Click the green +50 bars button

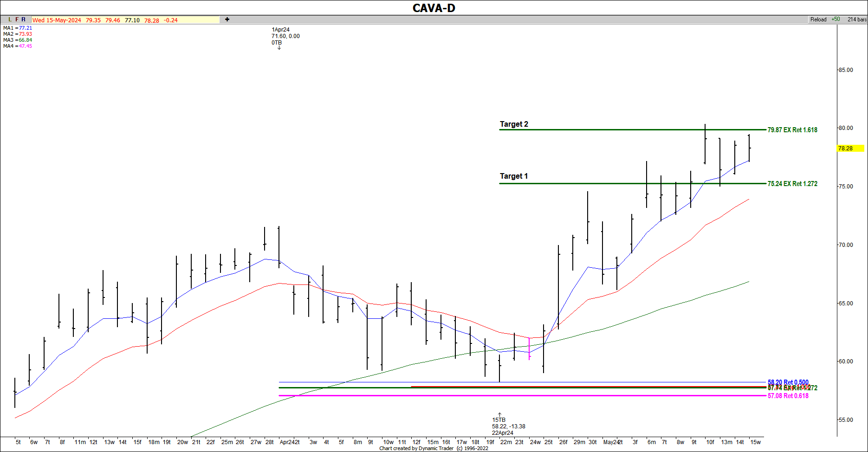click(x=836, y=19)
